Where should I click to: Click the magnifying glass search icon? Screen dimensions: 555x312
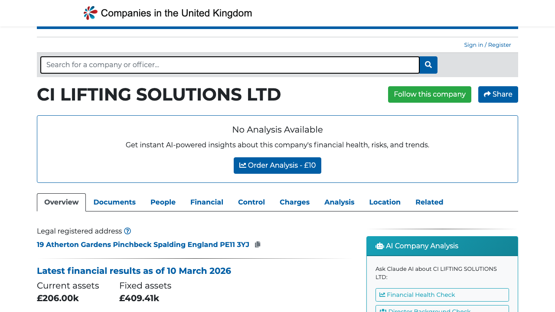point(428,65)
